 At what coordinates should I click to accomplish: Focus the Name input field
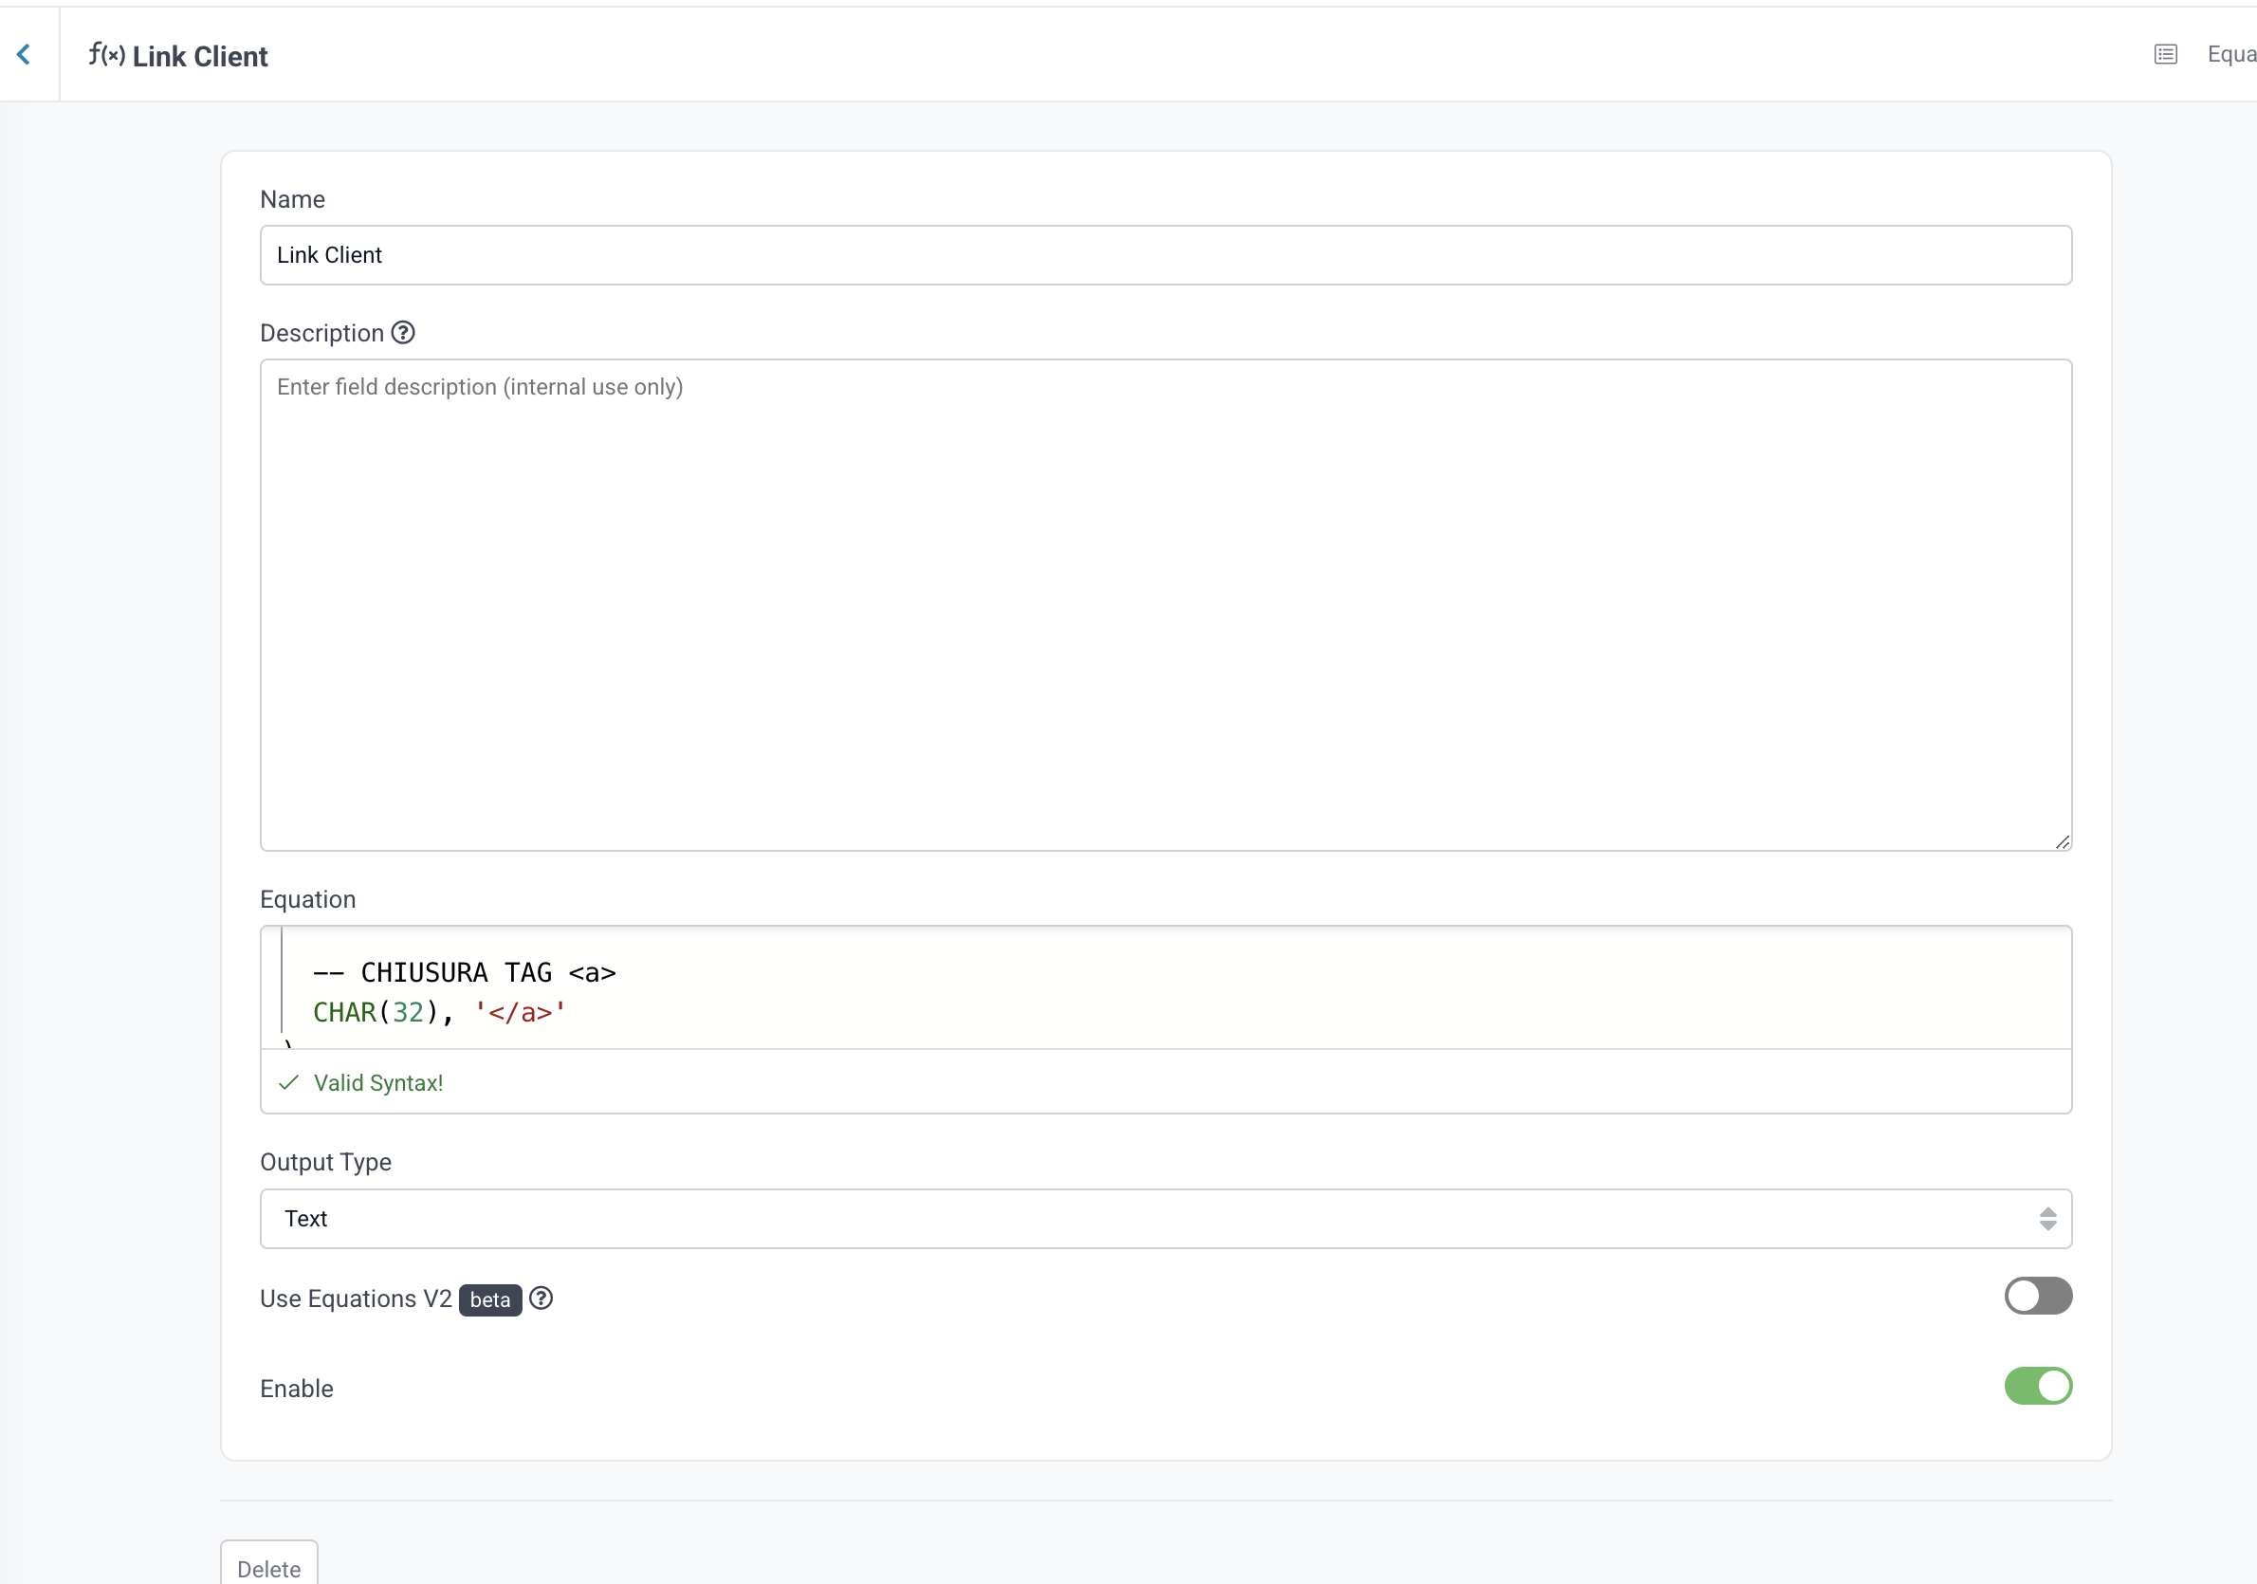pyautogui.click(x=1165, y=254)
